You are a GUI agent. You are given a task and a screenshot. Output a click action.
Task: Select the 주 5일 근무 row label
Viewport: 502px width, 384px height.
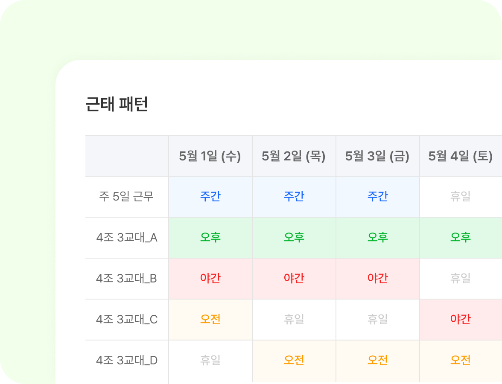(126, 197)
